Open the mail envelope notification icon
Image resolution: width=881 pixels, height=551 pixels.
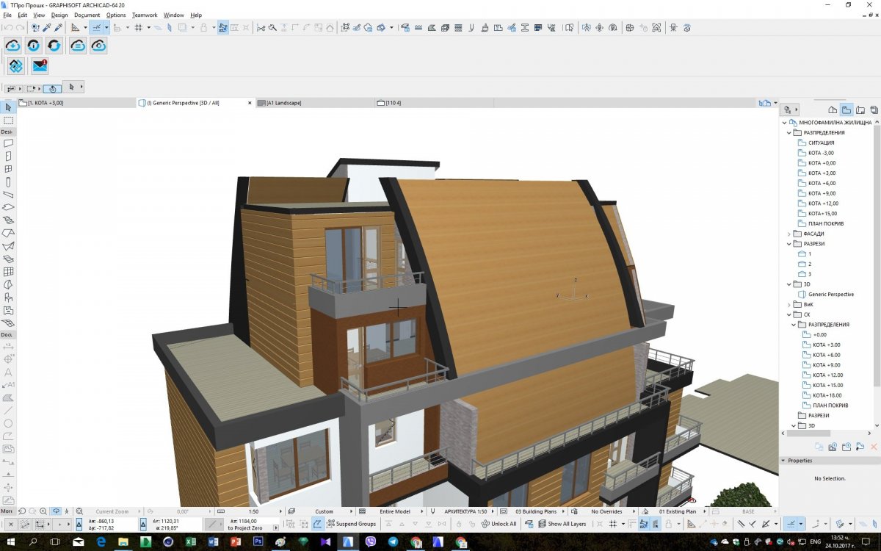pos(39,66)
